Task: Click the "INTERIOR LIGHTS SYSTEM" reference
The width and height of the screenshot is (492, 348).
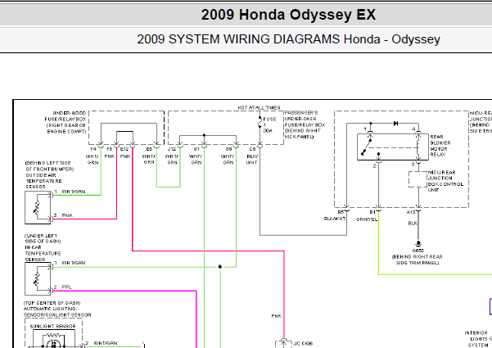Action: tap(476, 339)
